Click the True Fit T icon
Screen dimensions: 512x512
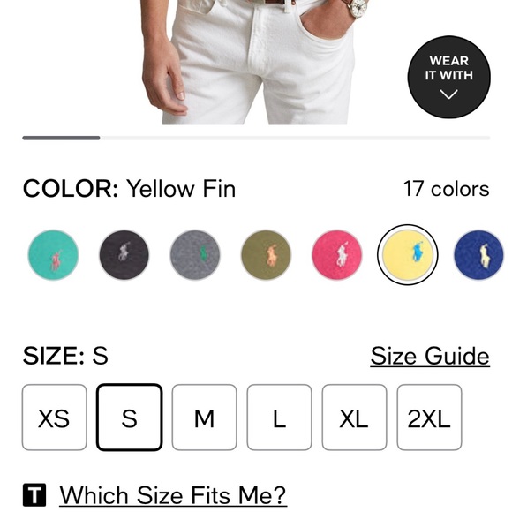(34, 495)
